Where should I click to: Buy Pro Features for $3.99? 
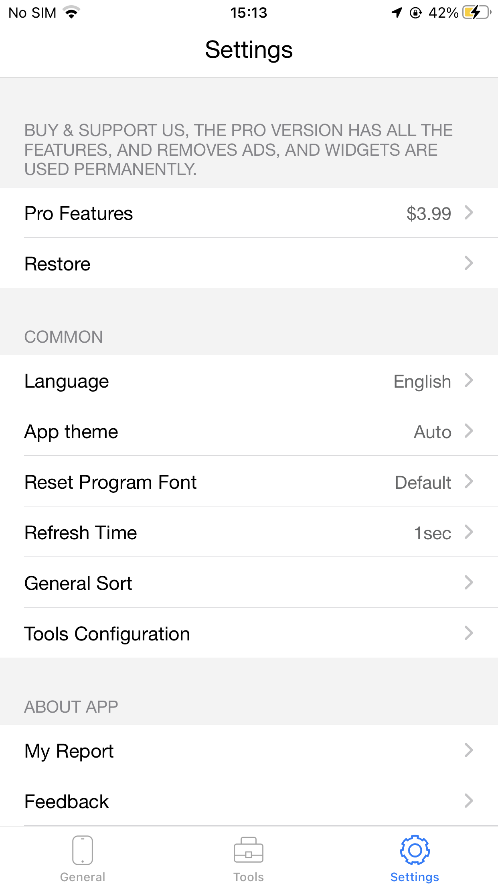coord(249,213)
